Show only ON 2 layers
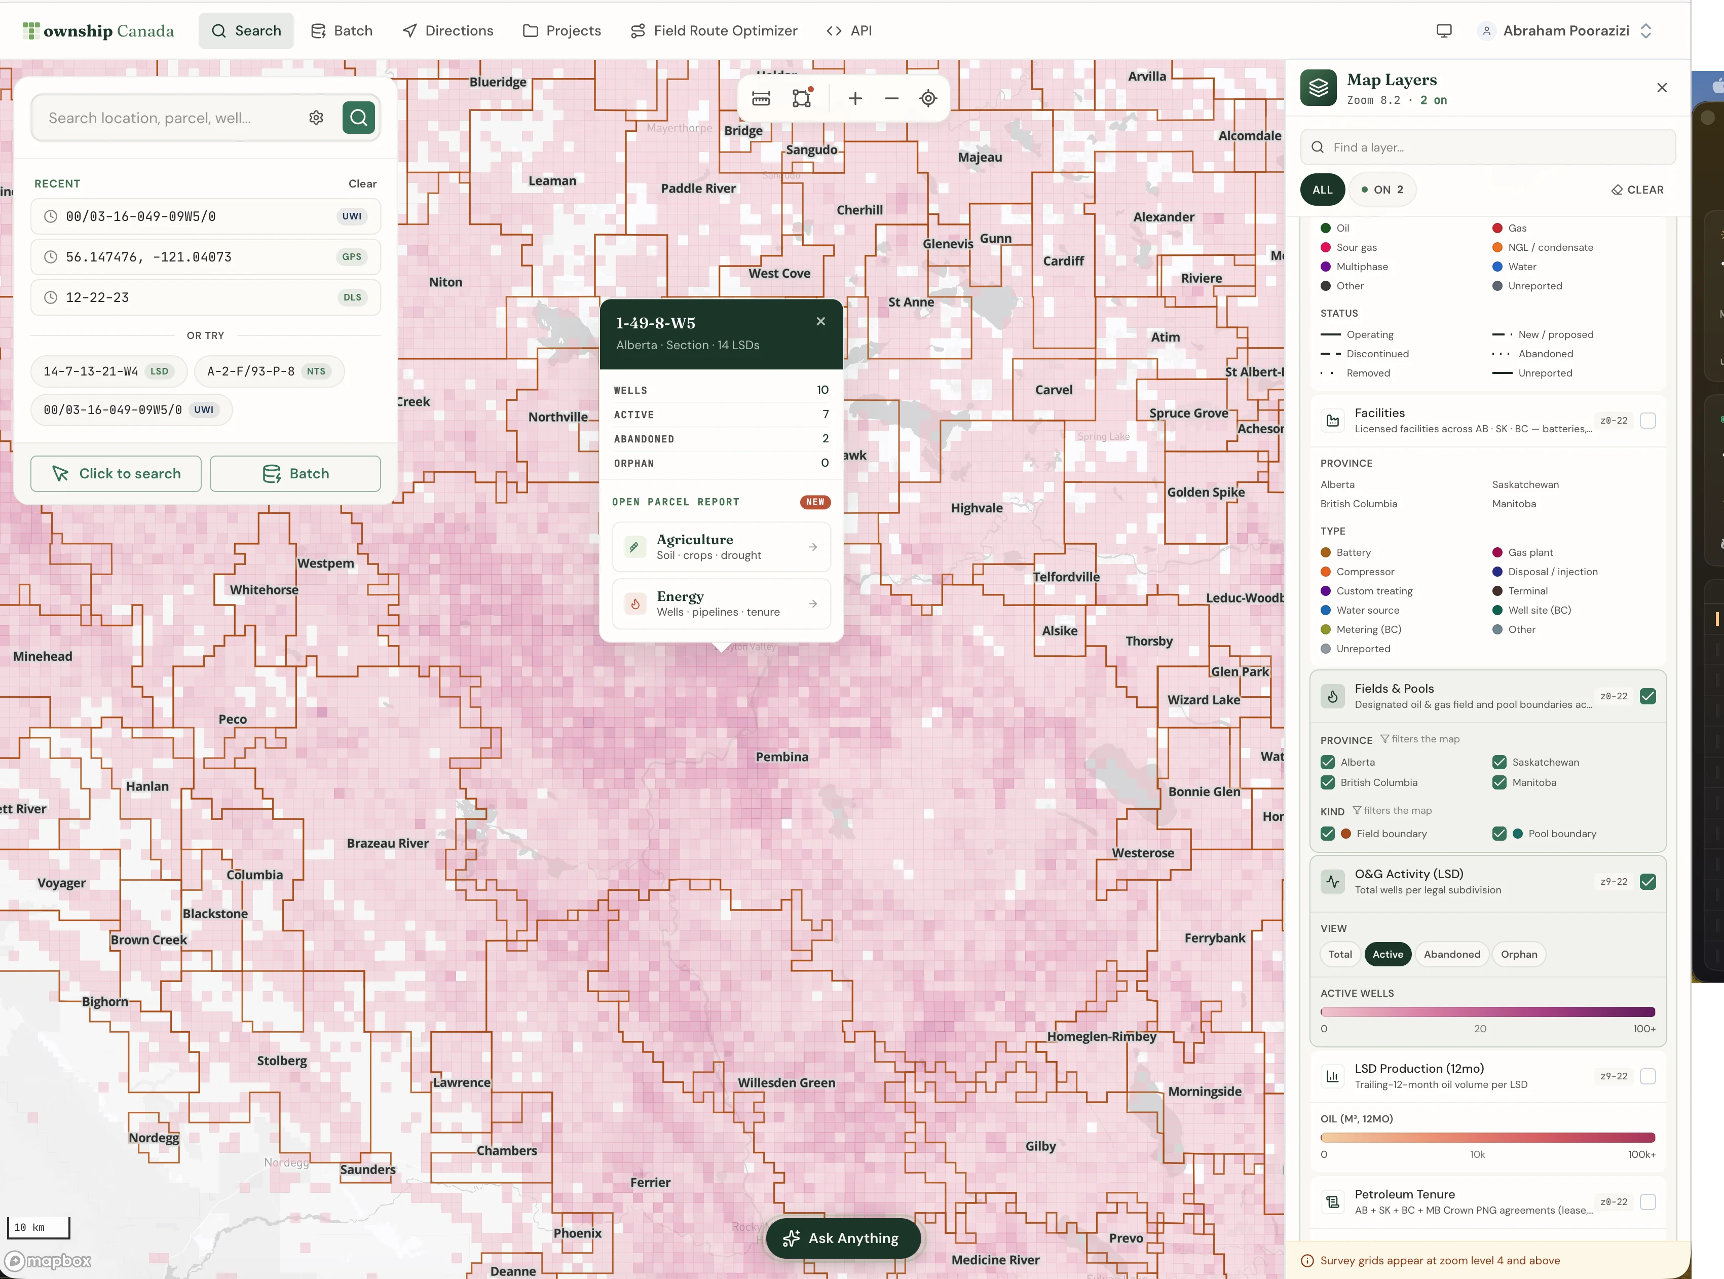 pyautogui.click(x=1382, y=190)
